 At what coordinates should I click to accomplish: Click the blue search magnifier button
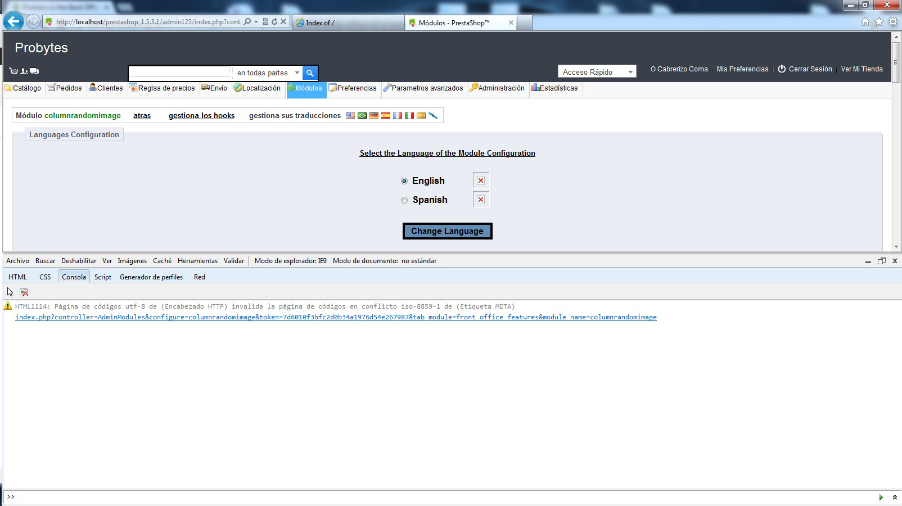coord(310,73)
